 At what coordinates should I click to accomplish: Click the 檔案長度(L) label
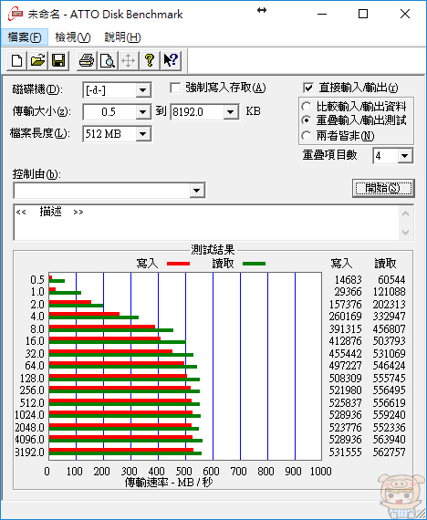point(40,133)
